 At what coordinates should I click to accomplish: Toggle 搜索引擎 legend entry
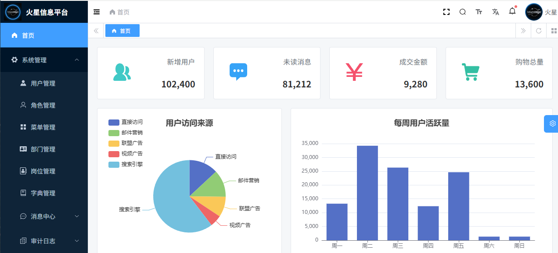pos(126,164)
